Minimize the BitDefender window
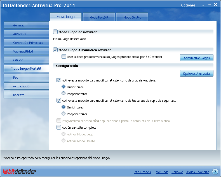This screenshot has height=177, width=221. pos(210,5)
